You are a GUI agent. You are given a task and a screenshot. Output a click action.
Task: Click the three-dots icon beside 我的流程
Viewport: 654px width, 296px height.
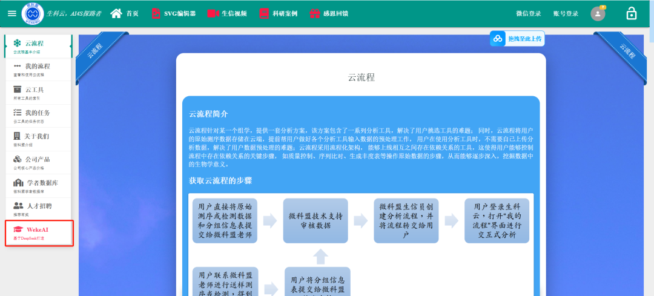17,67
